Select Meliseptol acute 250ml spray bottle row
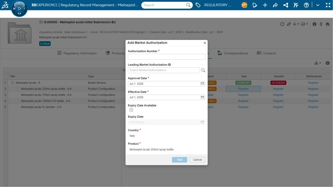 tap(46, 89)
